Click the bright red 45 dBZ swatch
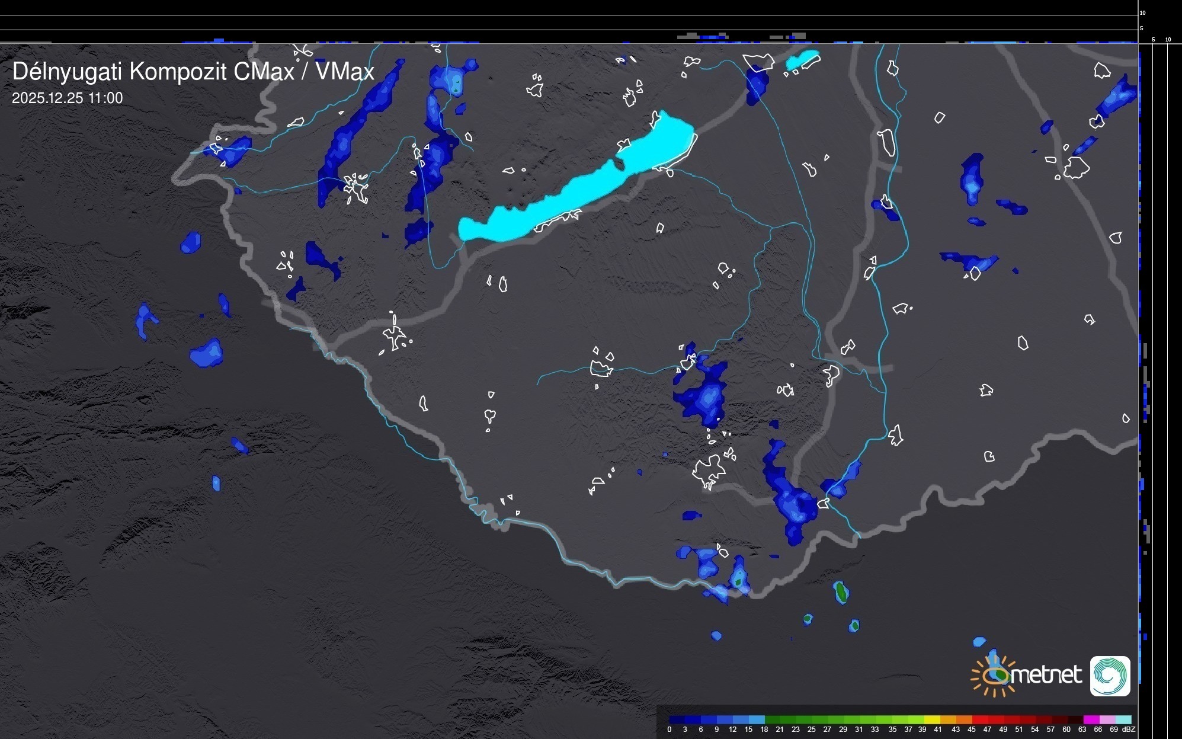The height and width of the screenshot is (739, 1182). 979,719
